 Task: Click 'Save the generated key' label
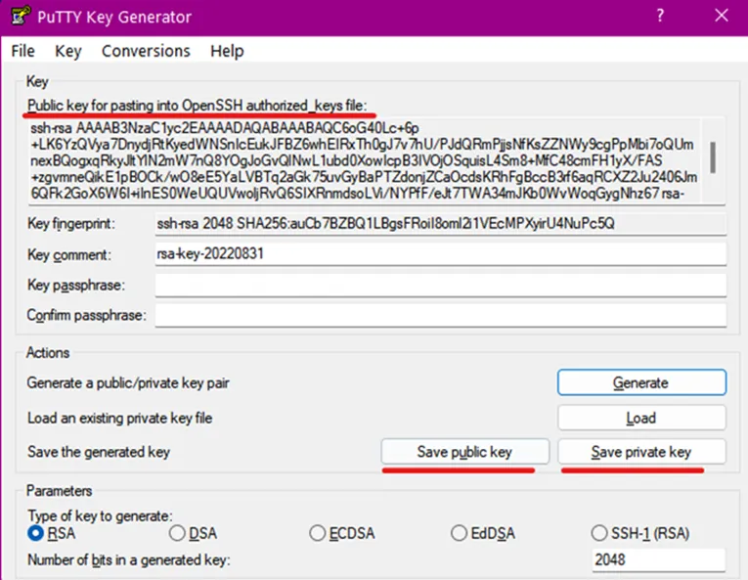pyautogui.click(x=99, y=452)
